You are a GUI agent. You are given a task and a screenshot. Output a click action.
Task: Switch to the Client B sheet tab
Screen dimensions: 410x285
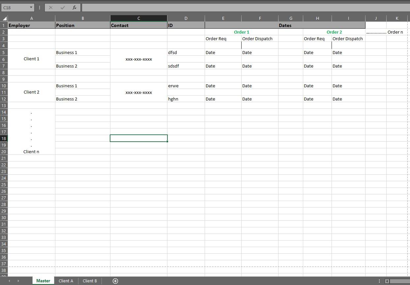point(90,281)
